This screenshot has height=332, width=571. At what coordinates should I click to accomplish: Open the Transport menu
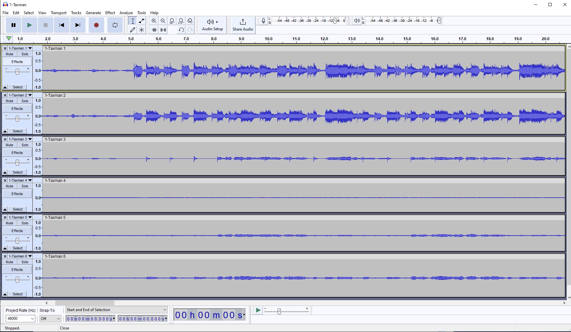pos(58,13)
